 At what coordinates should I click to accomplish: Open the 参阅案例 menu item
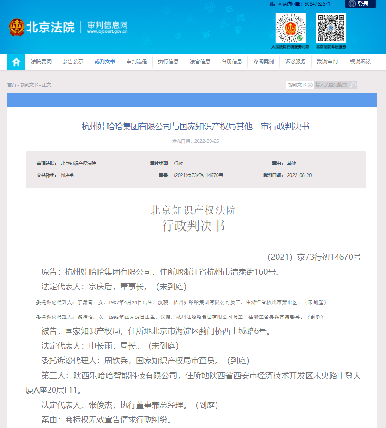coord(264,62)
